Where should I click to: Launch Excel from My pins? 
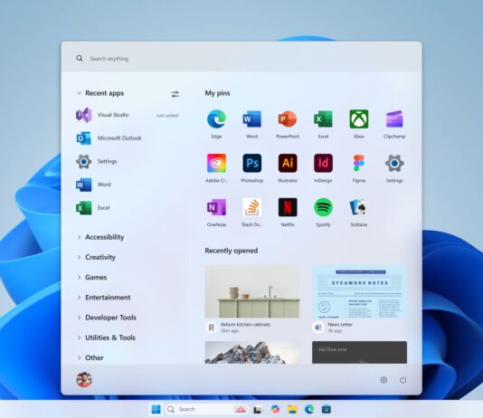[x=323, y=119]
